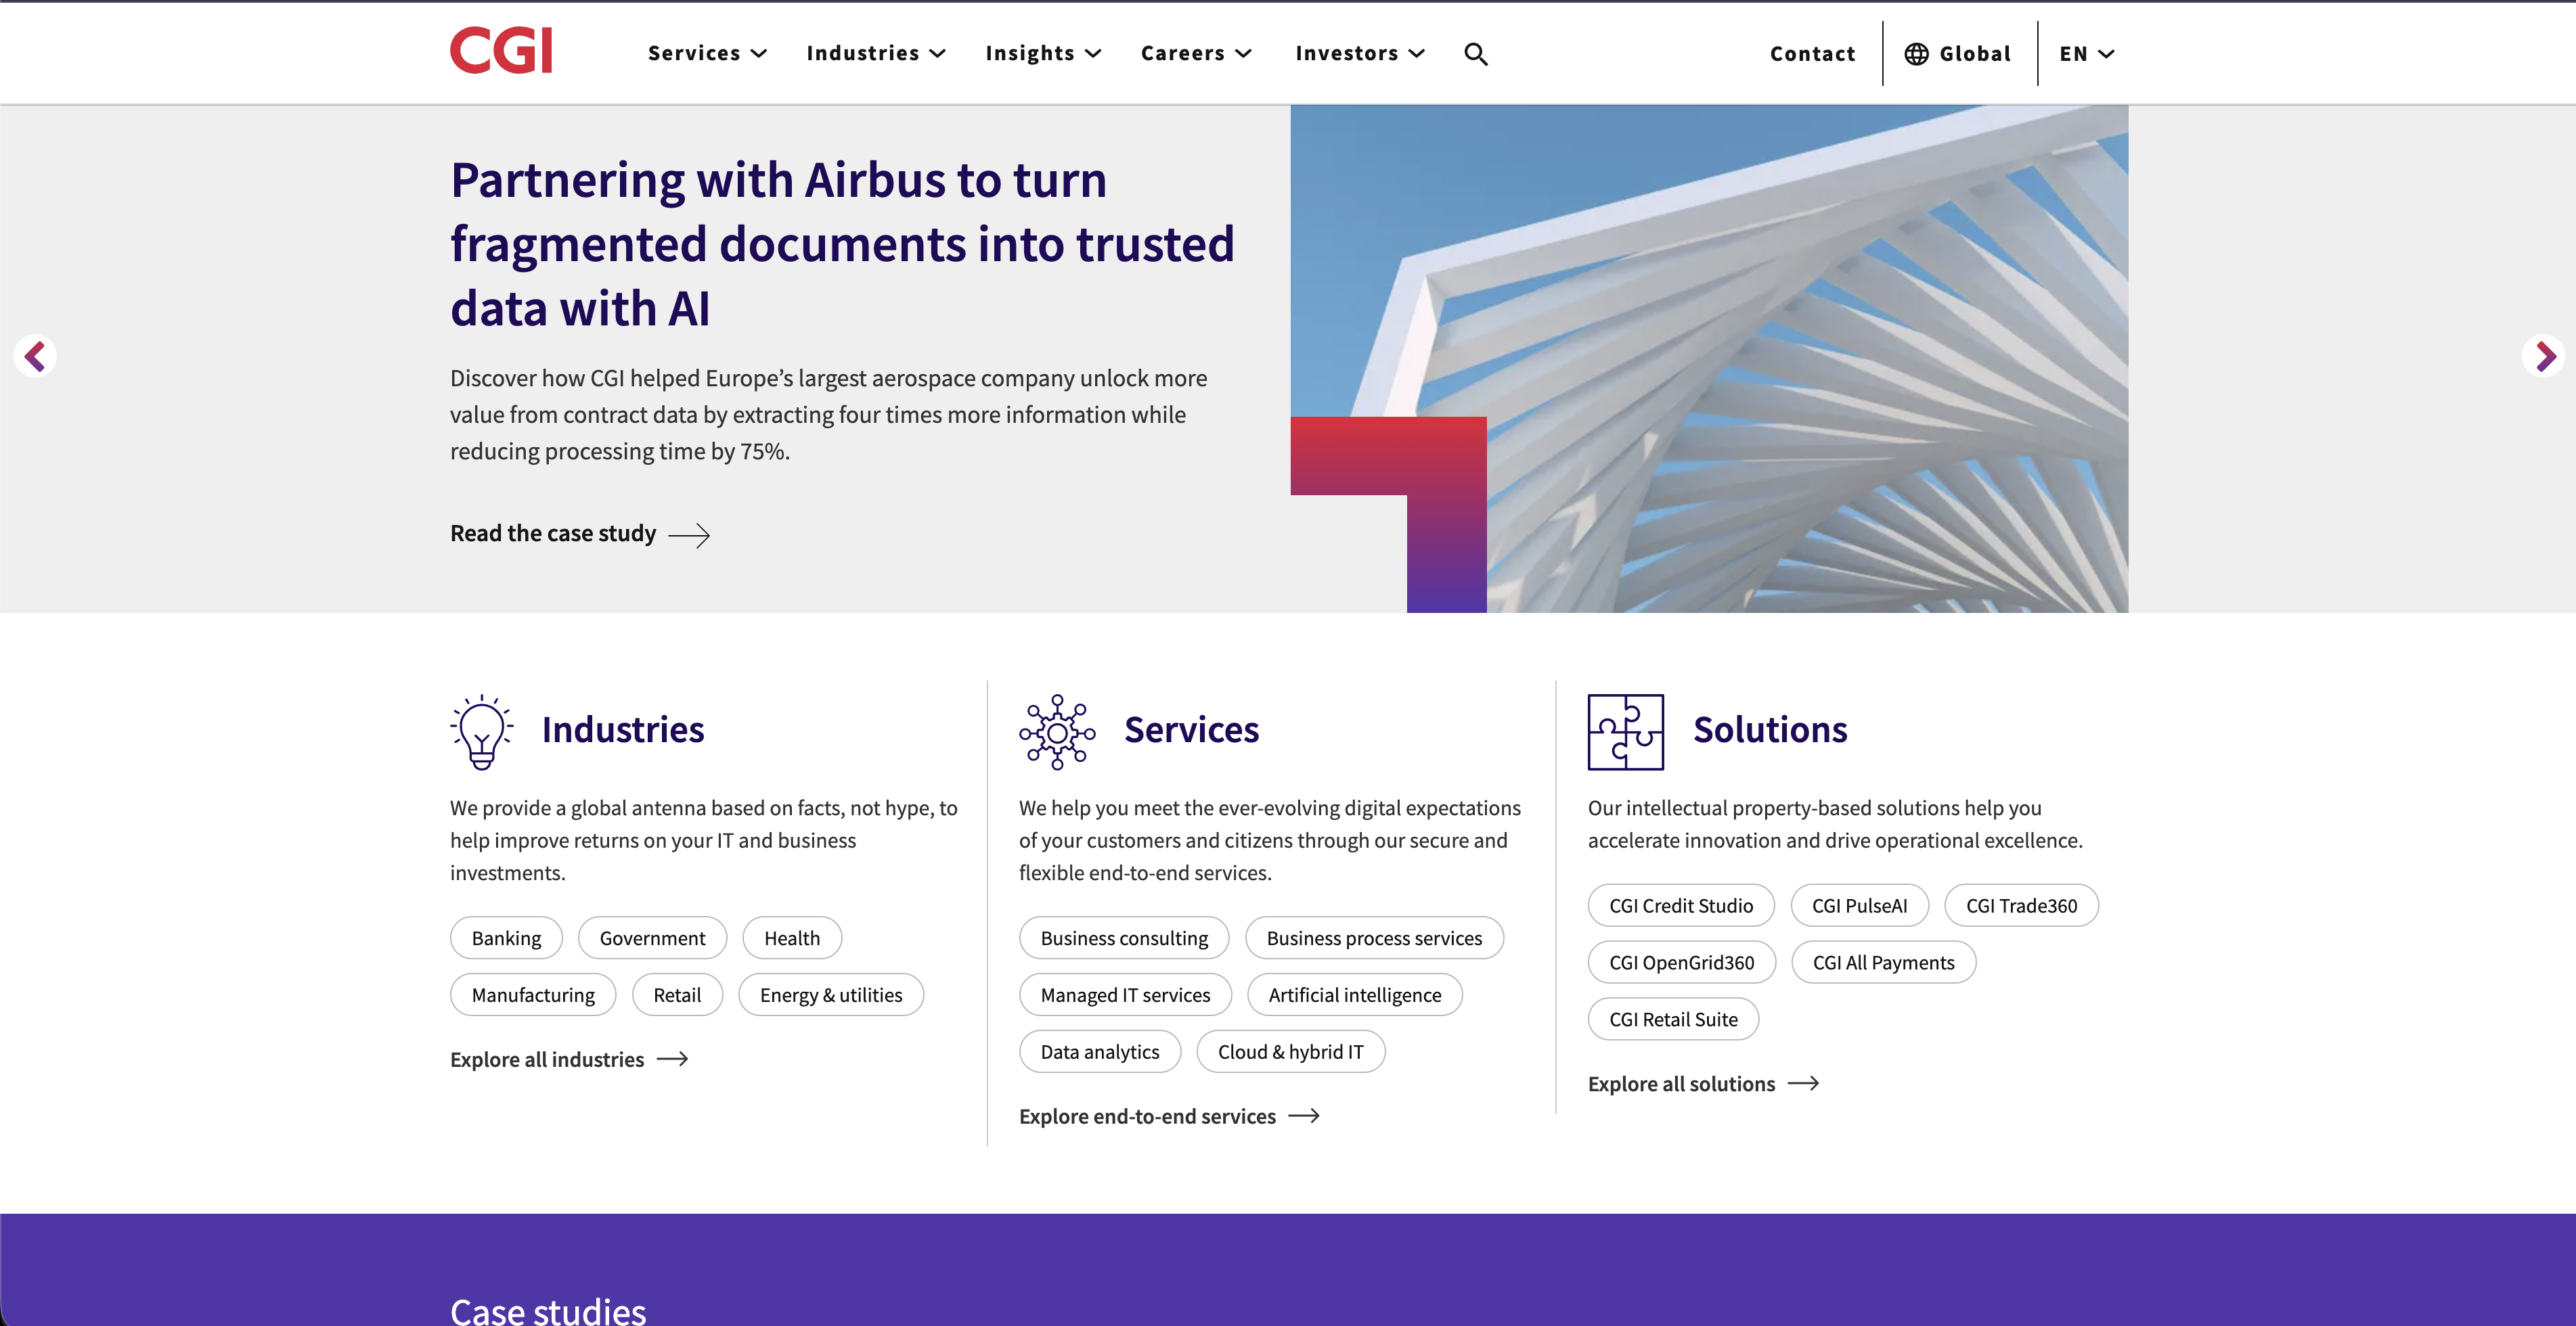2576x1326 pixels.
Task: Click the CGI logo
Action: tap(501, 50)
